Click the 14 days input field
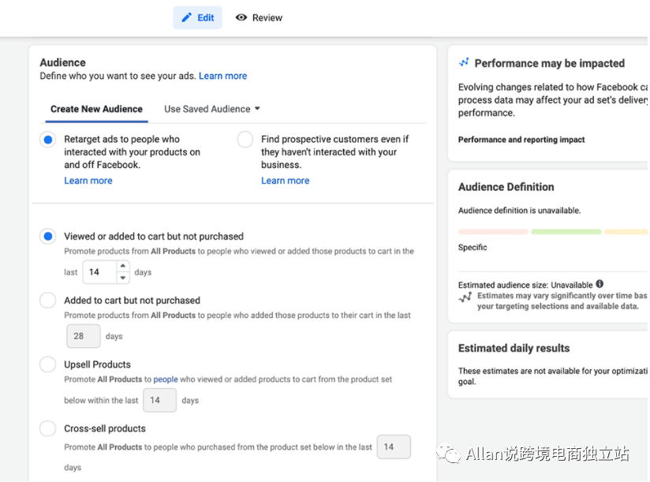Screen dimensions: 650x482 [x=99, y=272]
